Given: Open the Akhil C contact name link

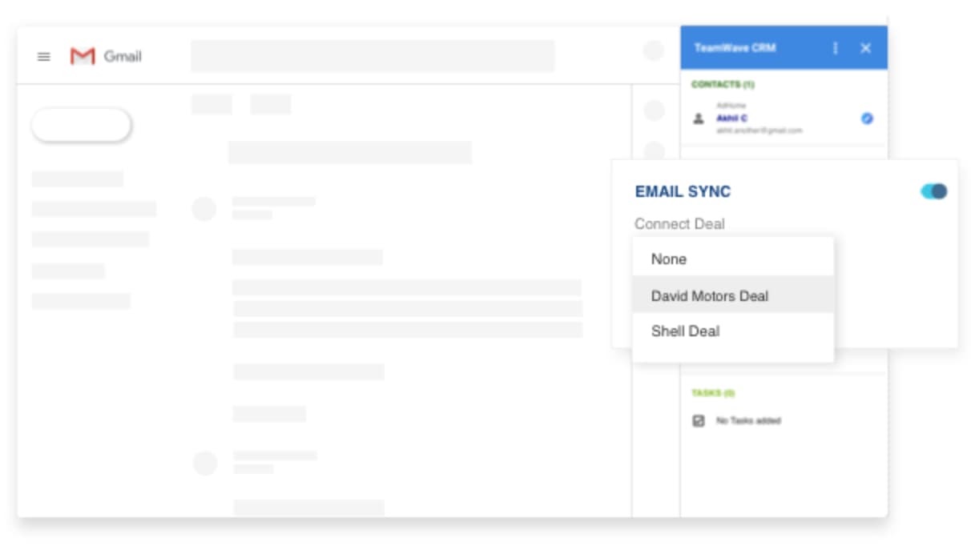Looking at the screenshot, I should click(x=731, y=118).
